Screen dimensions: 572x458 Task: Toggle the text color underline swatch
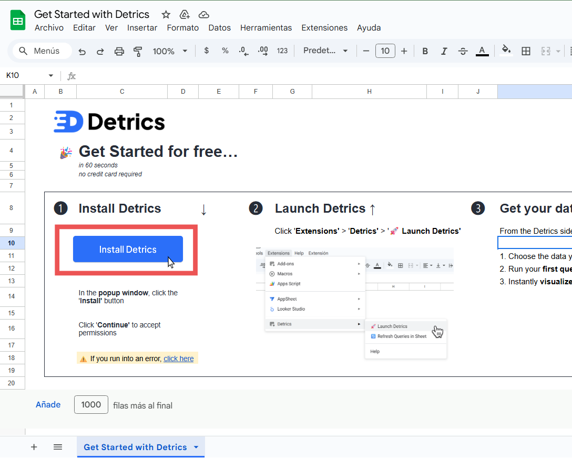point(482,51)
